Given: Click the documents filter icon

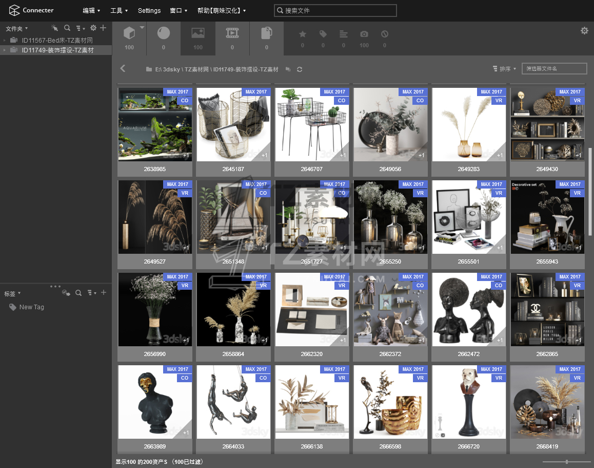Looking at the screenshot, I should coord(266,34).
